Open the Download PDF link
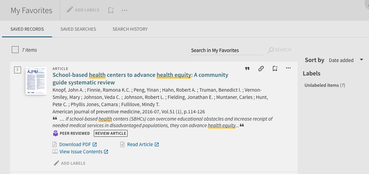This screenshot has width=369, height=174. (x=75, y=144)
